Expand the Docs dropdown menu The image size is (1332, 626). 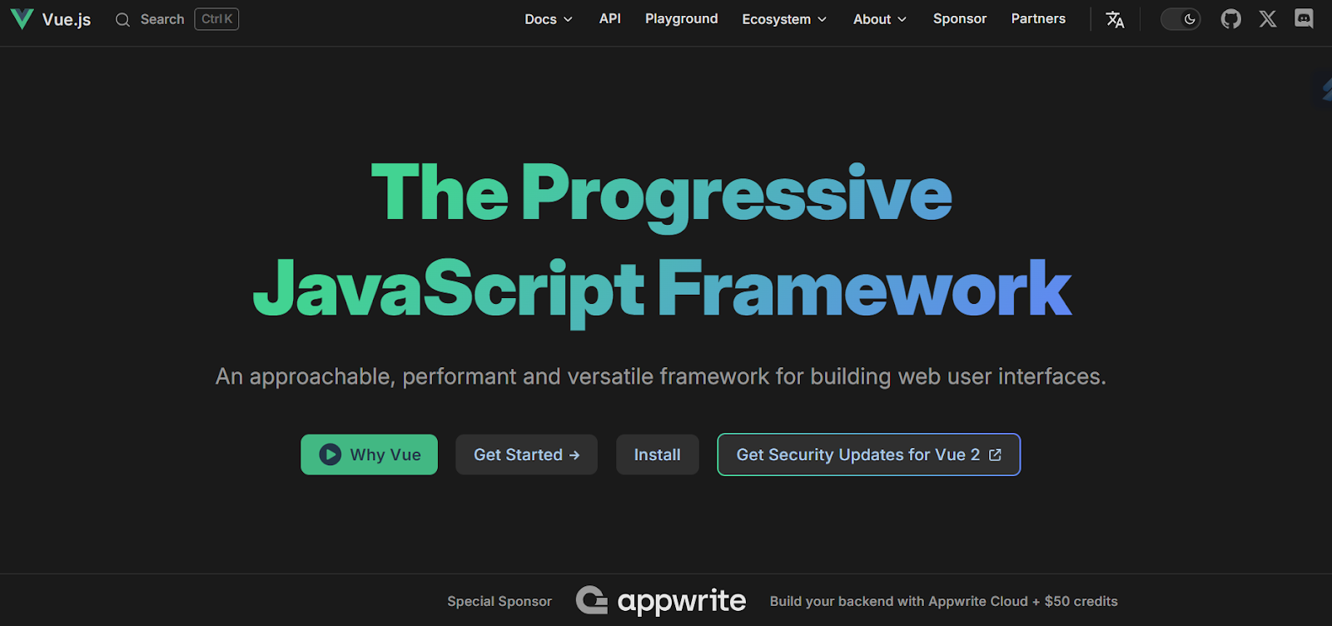549,19
